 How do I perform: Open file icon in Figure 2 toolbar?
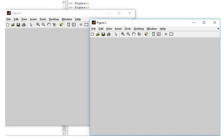pos(98,34)
